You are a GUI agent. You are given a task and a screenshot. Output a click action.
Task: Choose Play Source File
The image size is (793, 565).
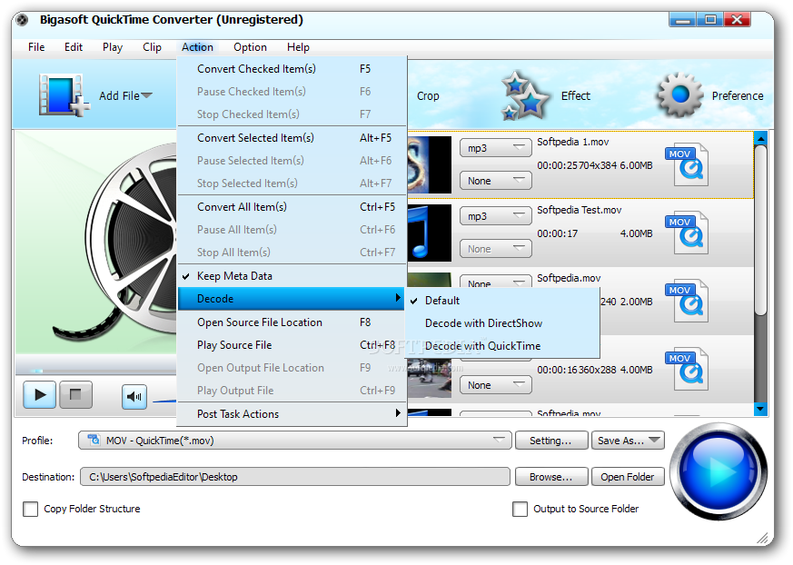point(292,345)
